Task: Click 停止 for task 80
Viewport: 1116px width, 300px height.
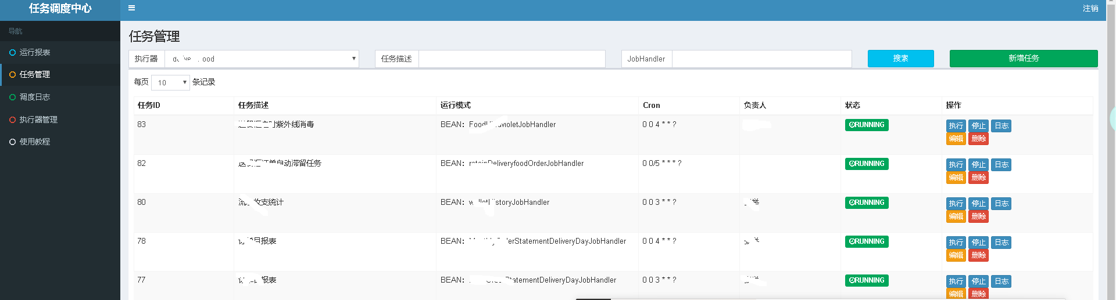Action: coord(979,204)
